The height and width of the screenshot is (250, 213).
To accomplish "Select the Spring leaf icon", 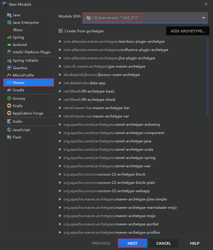I will click(9, 37).
